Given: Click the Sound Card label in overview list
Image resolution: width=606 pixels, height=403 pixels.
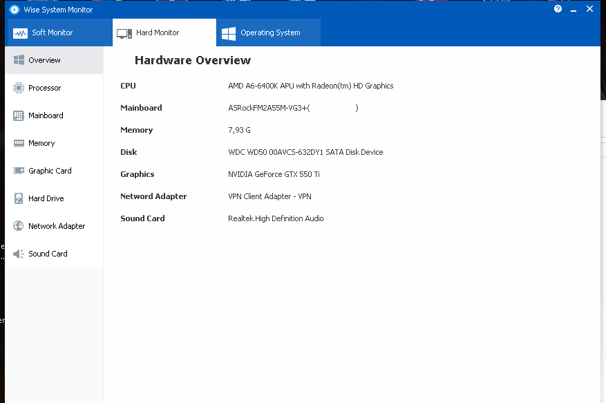Looking at the screenshot, I should click(x=142, y=218).
